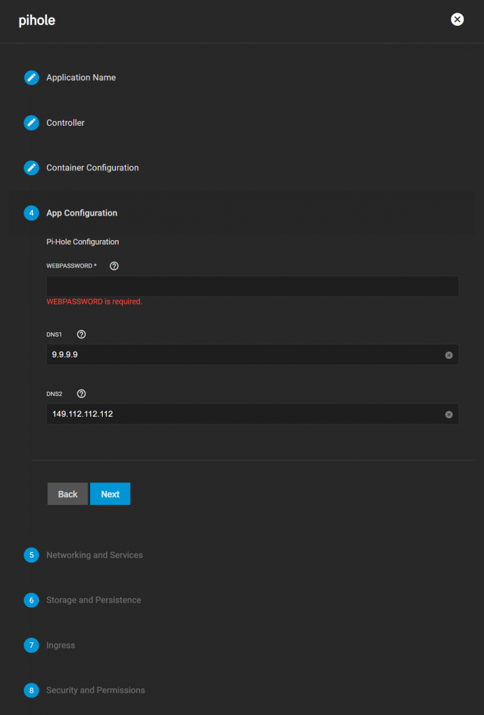Open the Container Configuration step
Screen dimensions: 484x715
pos(92,168)
